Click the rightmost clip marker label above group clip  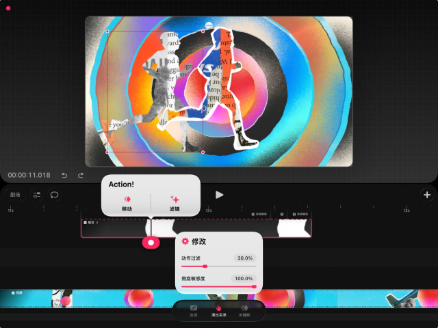pos(300,214)
